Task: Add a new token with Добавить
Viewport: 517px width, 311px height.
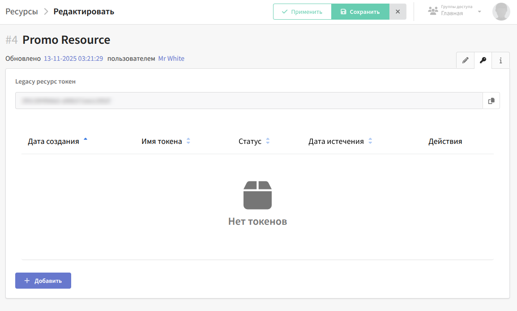Action: point(43,281)
